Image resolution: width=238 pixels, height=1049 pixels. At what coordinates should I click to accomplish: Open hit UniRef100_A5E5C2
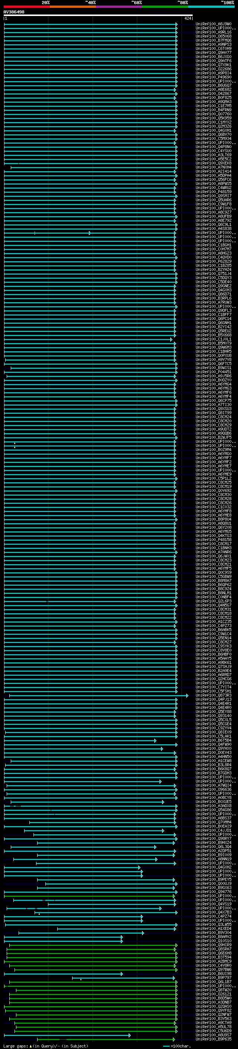(x=213, y=159)
